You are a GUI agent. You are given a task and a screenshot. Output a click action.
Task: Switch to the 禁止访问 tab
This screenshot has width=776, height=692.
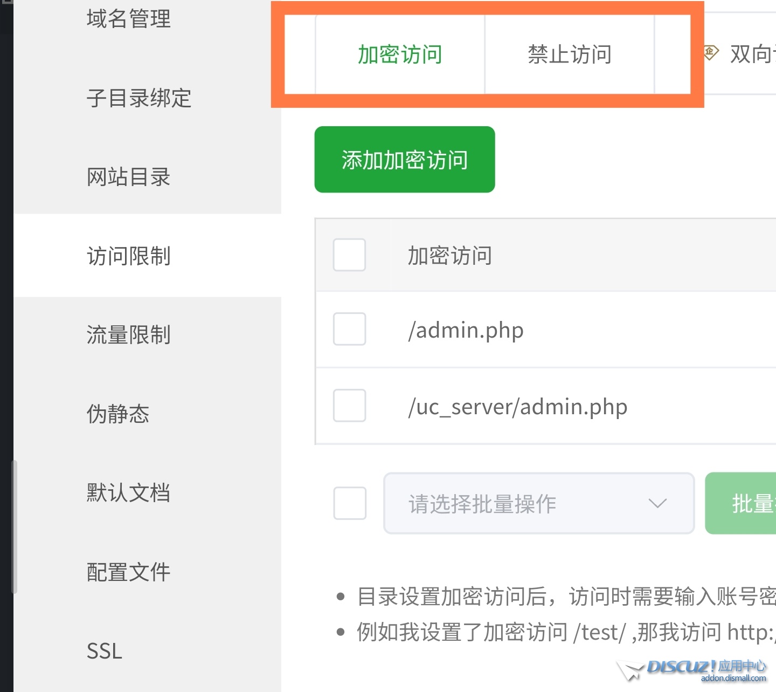(x=570, y=54)
